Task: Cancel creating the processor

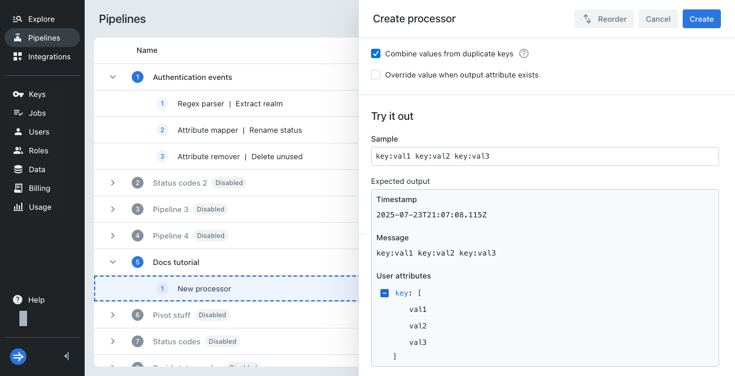Action: [x=658, y=19]
